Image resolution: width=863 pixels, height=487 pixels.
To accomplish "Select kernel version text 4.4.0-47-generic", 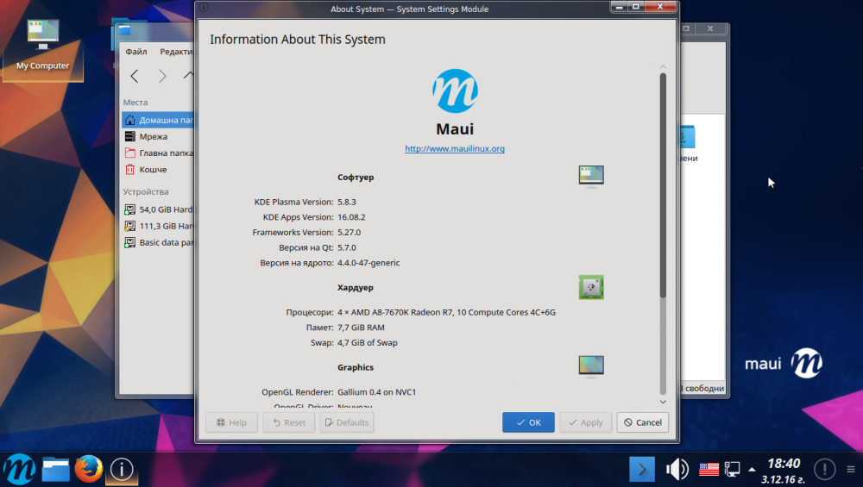I will point(369,263).
